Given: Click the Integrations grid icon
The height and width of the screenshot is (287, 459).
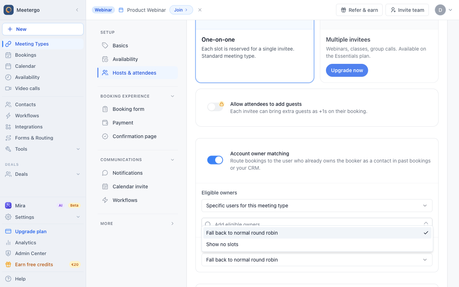Looking at the screenshot, I should point(8,127).
